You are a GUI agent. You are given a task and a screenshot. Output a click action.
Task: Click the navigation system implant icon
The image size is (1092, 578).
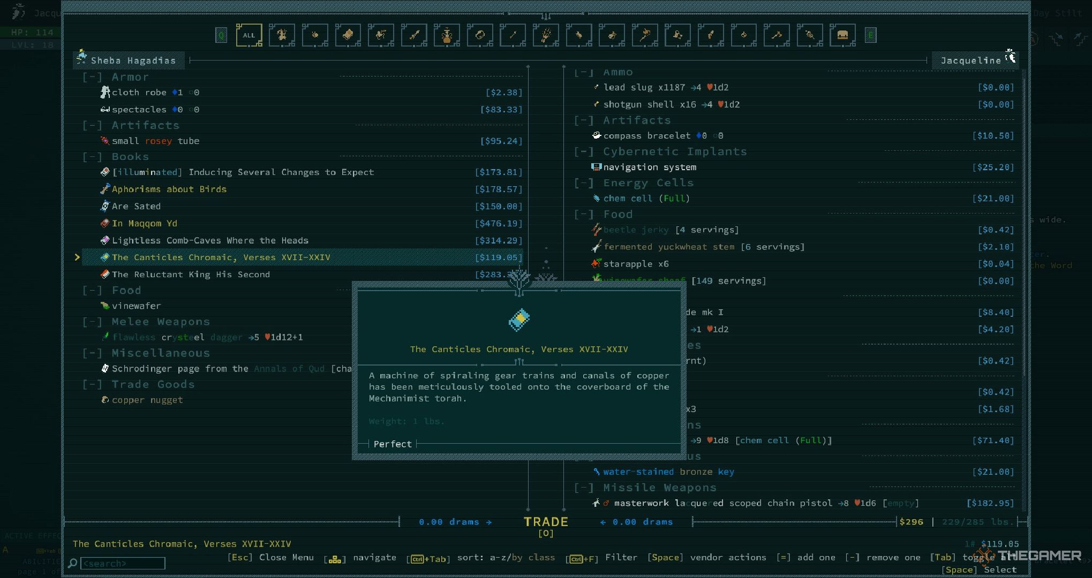[x=596, y=167]
